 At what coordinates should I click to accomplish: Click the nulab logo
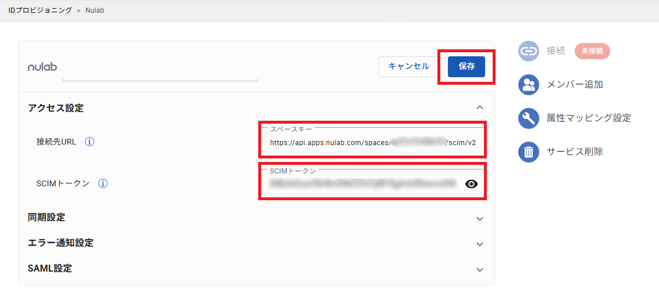click(x=42, y=67)
